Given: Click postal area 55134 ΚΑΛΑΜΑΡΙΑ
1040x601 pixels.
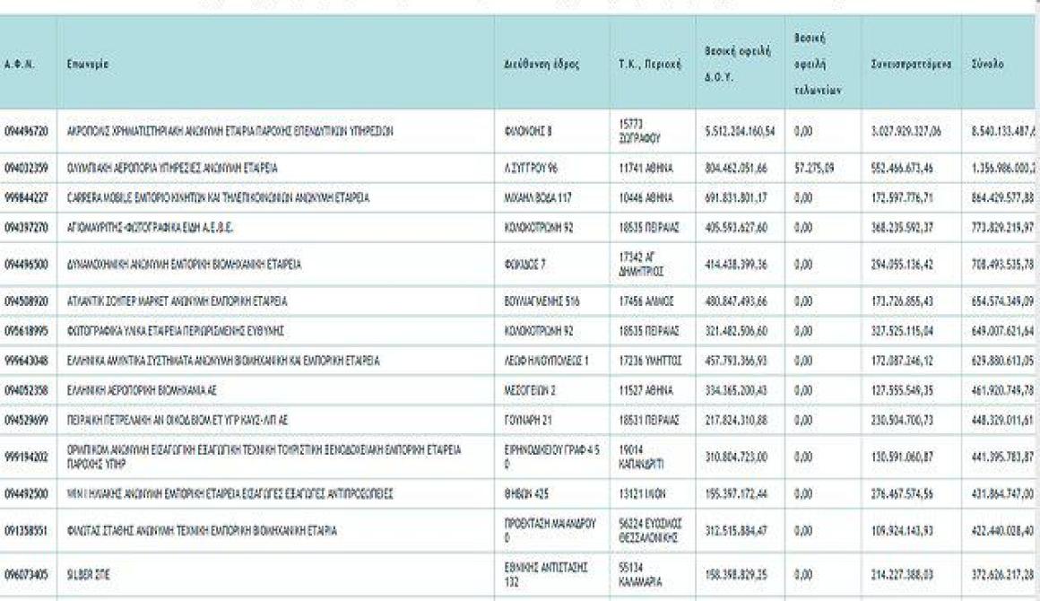Looking at the screenshot, I should 641,574.
